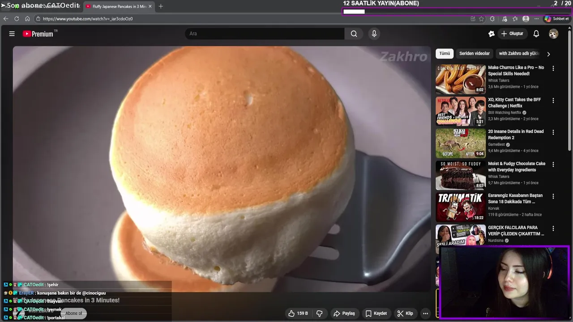Toggle the like button showing 159 B

pos(299,314)
